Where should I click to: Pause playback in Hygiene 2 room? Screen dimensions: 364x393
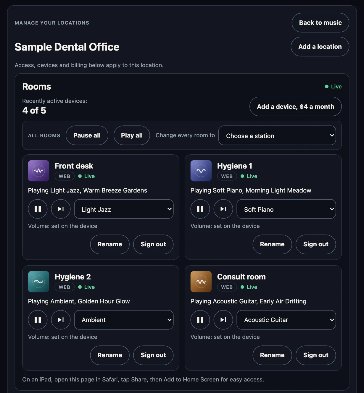point(38,320)
